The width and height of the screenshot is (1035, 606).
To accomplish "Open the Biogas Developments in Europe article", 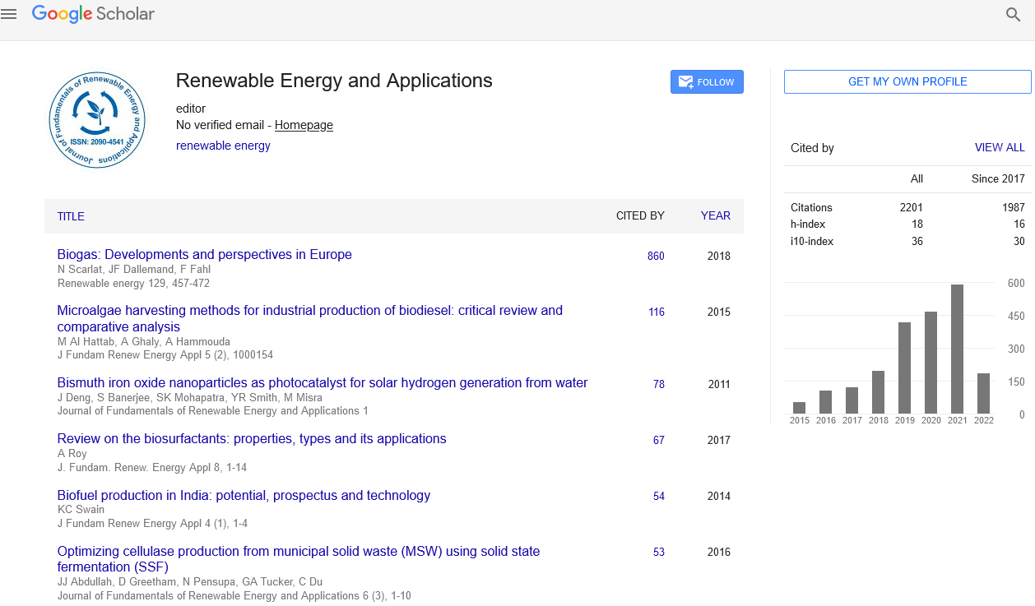I will 204,255.
